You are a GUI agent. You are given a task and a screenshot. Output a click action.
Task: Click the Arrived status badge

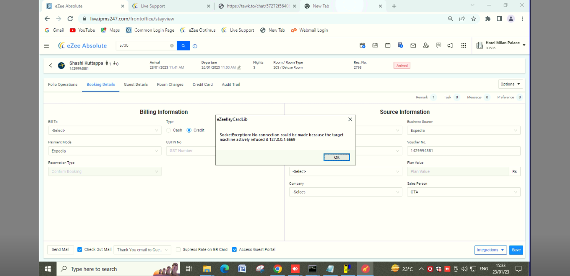(402, 65)
